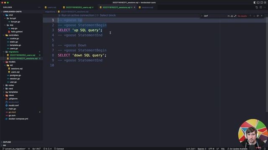Viewport: 268px width, 150px height.
Task: Click errors and warnings status indicator
Action: point(47,149)
